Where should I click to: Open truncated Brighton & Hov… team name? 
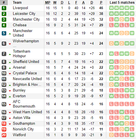(27, 85)
